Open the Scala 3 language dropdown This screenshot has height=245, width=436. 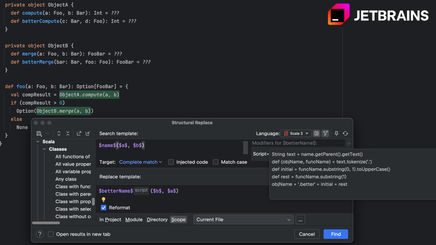tap(296, 133)
